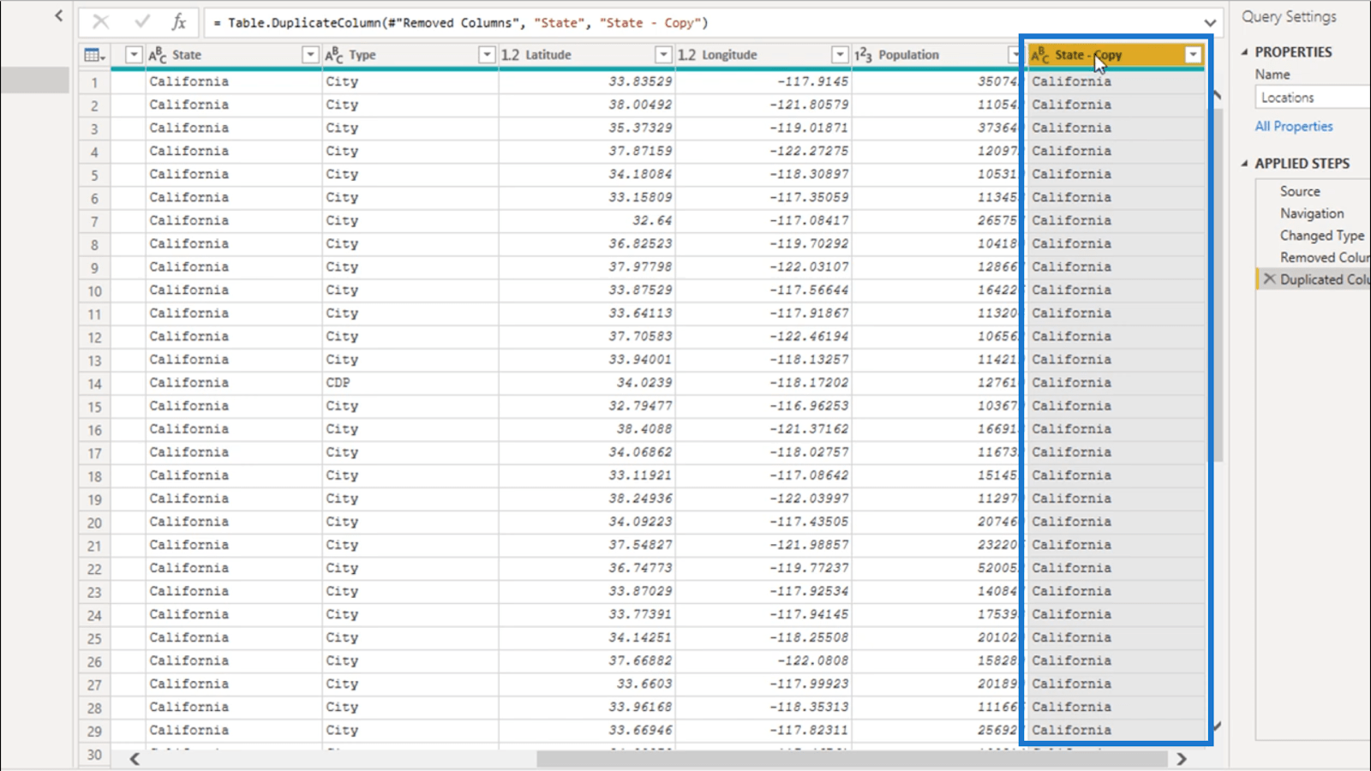Click the text type icon on the Type column
The height and width of the screenshot is (771, 1371).
334,55
